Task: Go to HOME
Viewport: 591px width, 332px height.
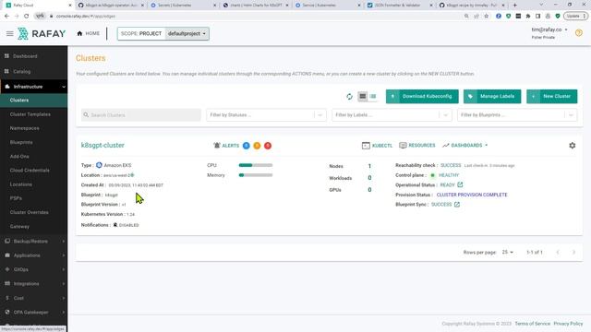Action: click(89, 33)
